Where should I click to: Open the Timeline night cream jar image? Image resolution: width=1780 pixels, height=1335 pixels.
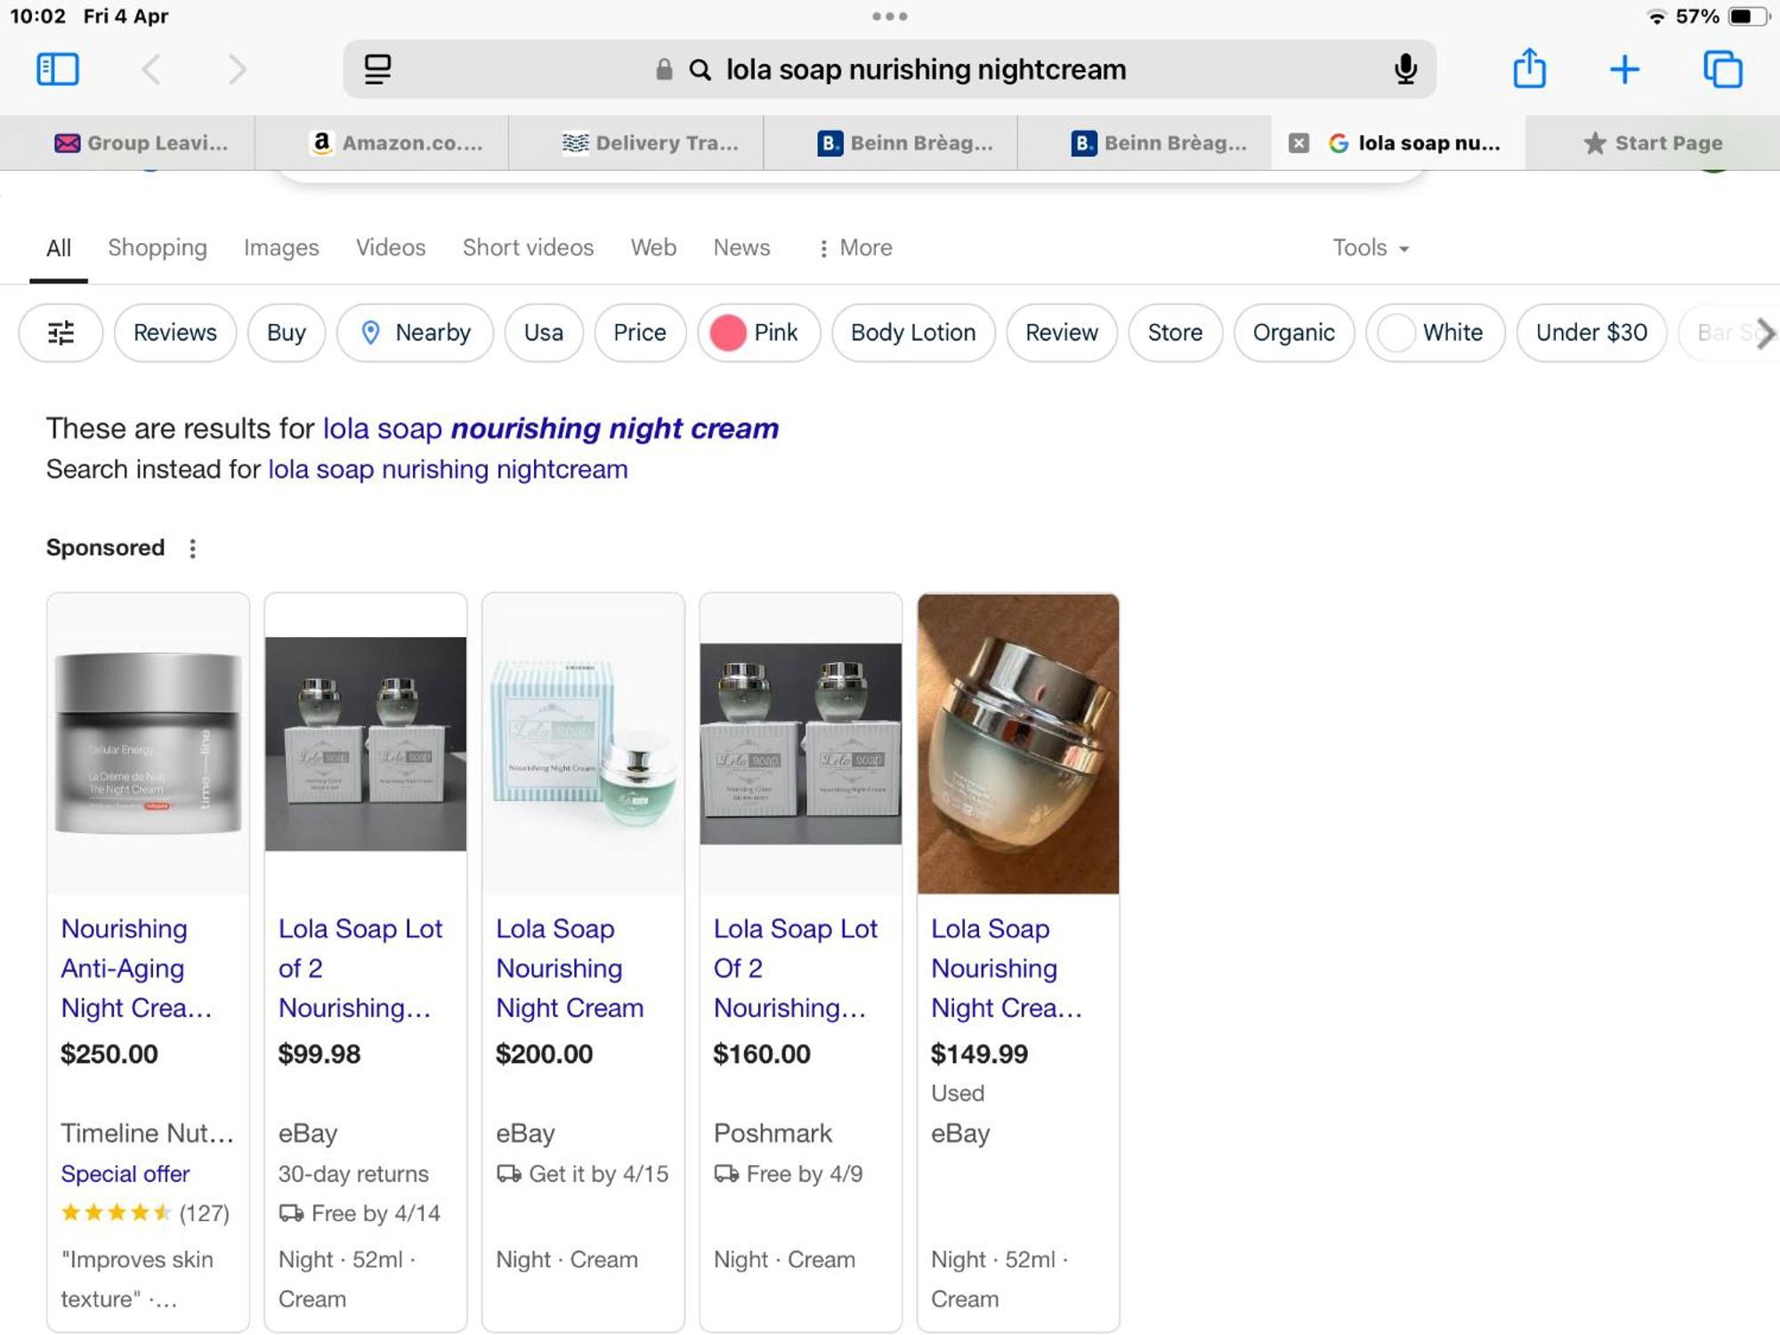pyautogui.click(x=148, y=744)
